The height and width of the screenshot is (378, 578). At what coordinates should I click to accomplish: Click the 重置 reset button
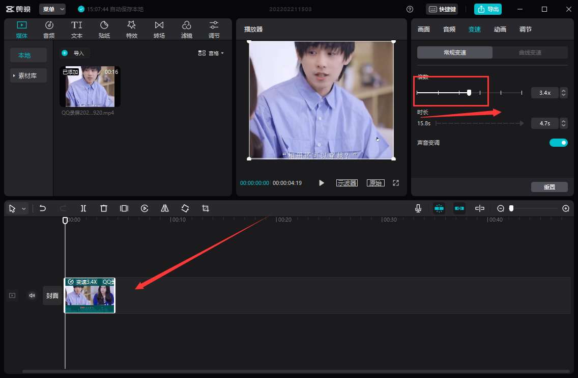[x=549, y=187]
